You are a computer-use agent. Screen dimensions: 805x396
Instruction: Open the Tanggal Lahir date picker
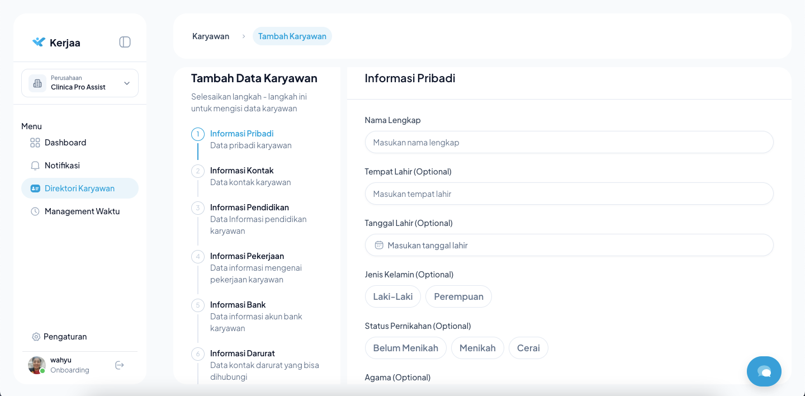pos(569,245)
